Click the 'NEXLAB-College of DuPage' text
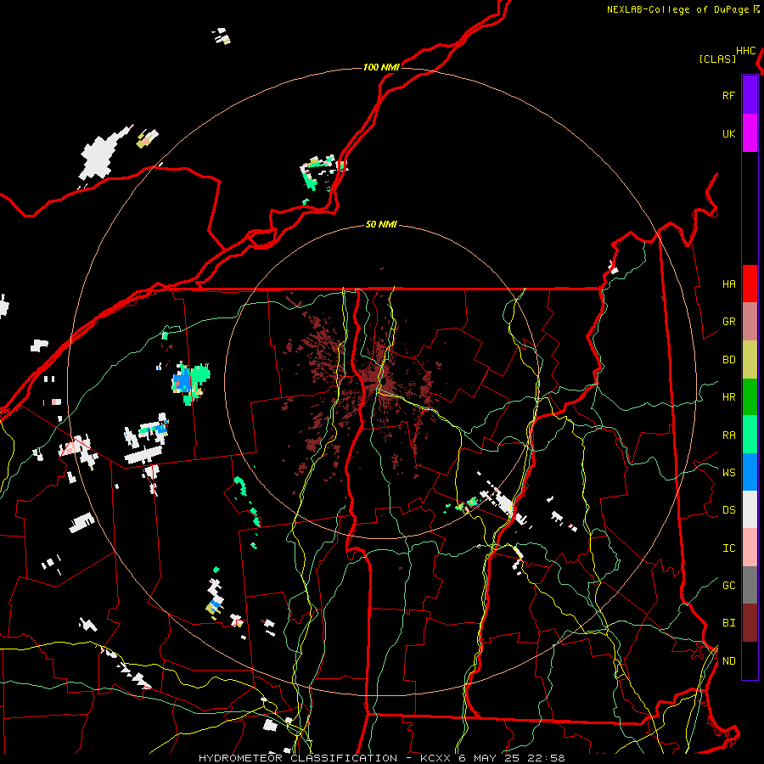The height and width of the screenshot is (764, 764). (678, 9)
